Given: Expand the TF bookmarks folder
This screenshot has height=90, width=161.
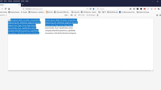Looking at the screenshot, I should coord(104,12).
